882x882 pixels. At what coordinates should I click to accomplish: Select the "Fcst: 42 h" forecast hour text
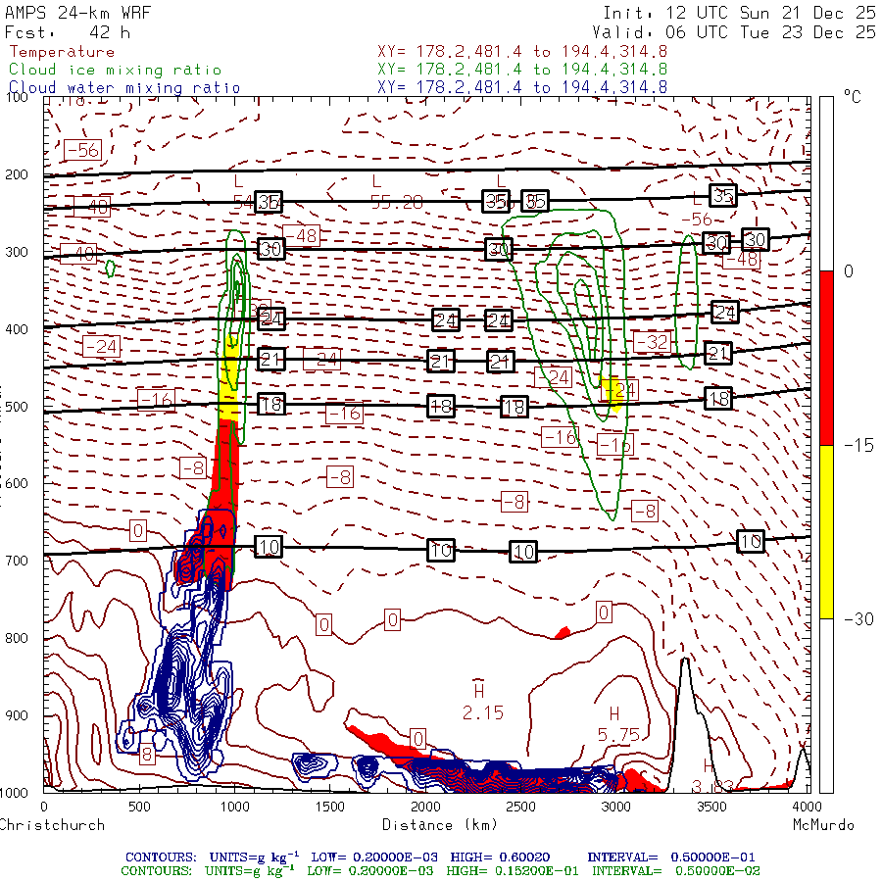point(68,32)
